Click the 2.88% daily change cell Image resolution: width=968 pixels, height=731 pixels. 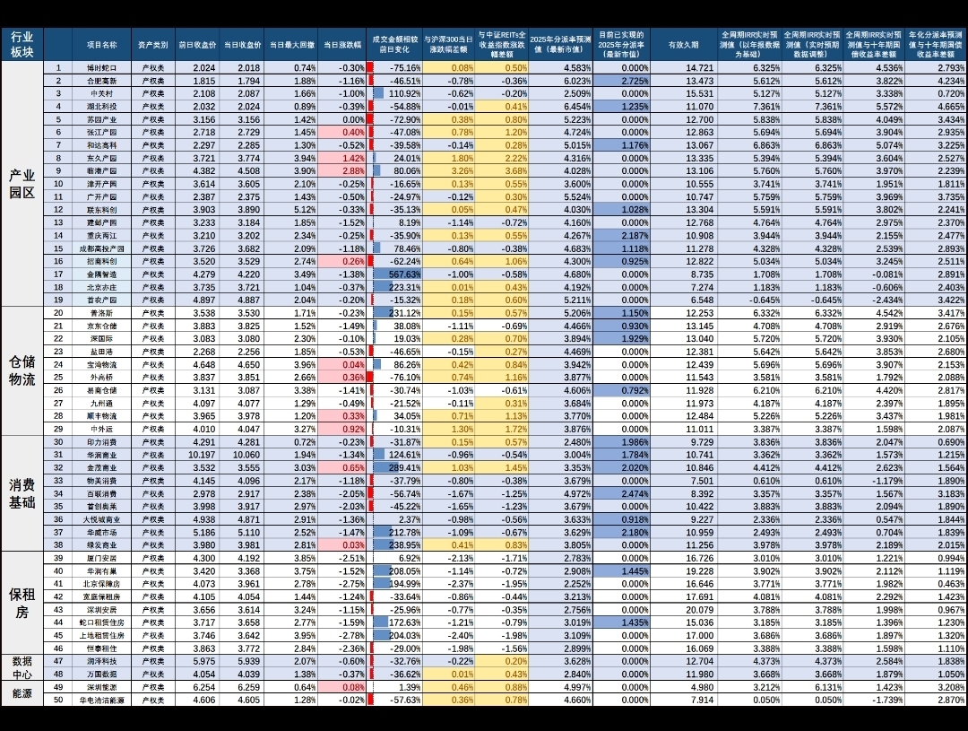click(342, 171)
